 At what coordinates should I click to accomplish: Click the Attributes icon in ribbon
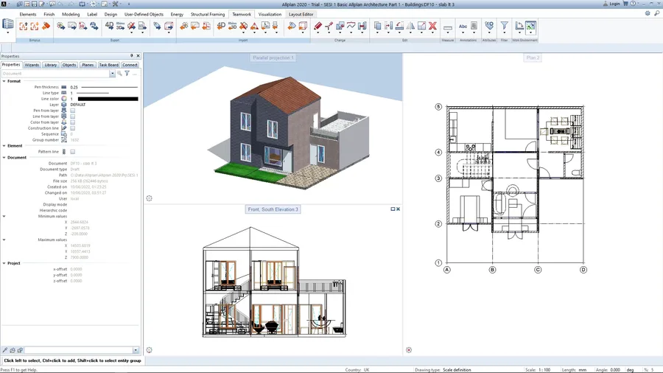[489, 27]
